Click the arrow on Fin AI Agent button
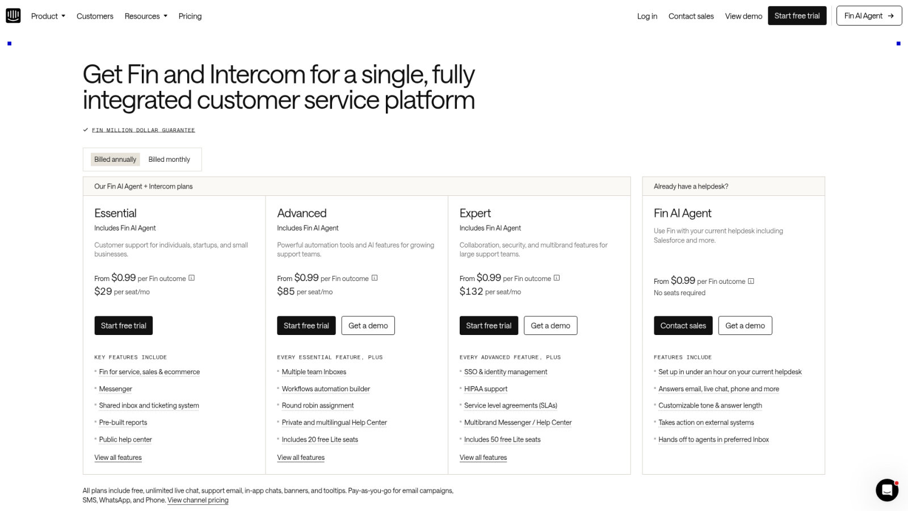Screen dimensions: 908x511 coord(891,16)
